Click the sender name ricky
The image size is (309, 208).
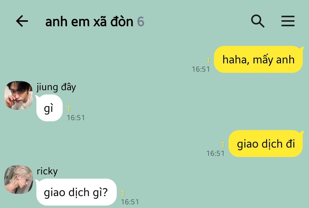pos(47,171)
